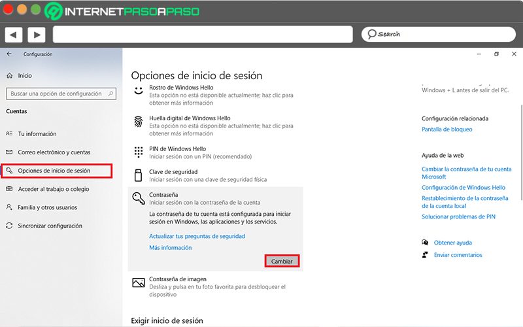Click the Cambiar password button
This screenshot has width=523, height=327.
click(282, 261)
